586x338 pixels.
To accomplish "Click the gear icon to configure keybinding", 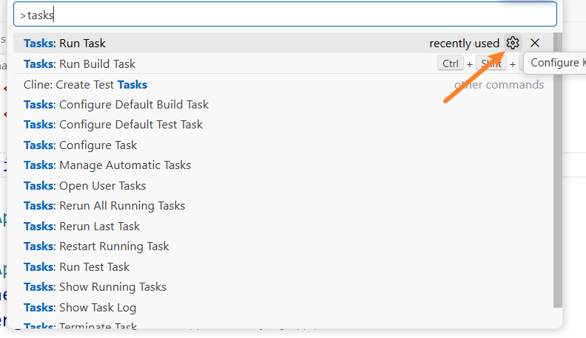I will [x=512, y=43].
